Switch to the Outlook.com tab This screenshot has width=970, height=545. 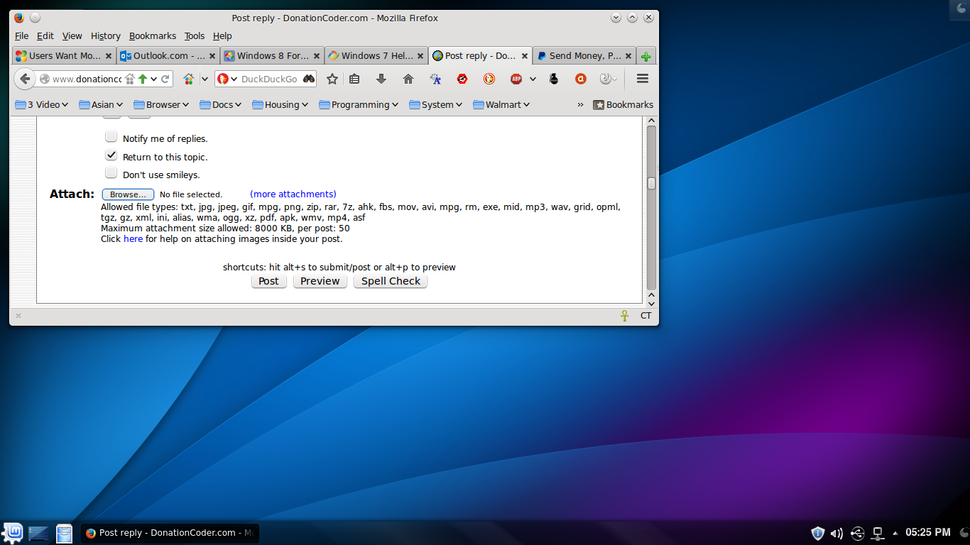click(x=168, y=55)
